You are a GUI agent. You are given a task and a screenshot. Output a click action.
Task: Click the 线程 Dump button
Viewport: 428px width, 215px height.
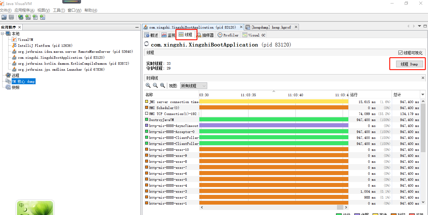409,64
